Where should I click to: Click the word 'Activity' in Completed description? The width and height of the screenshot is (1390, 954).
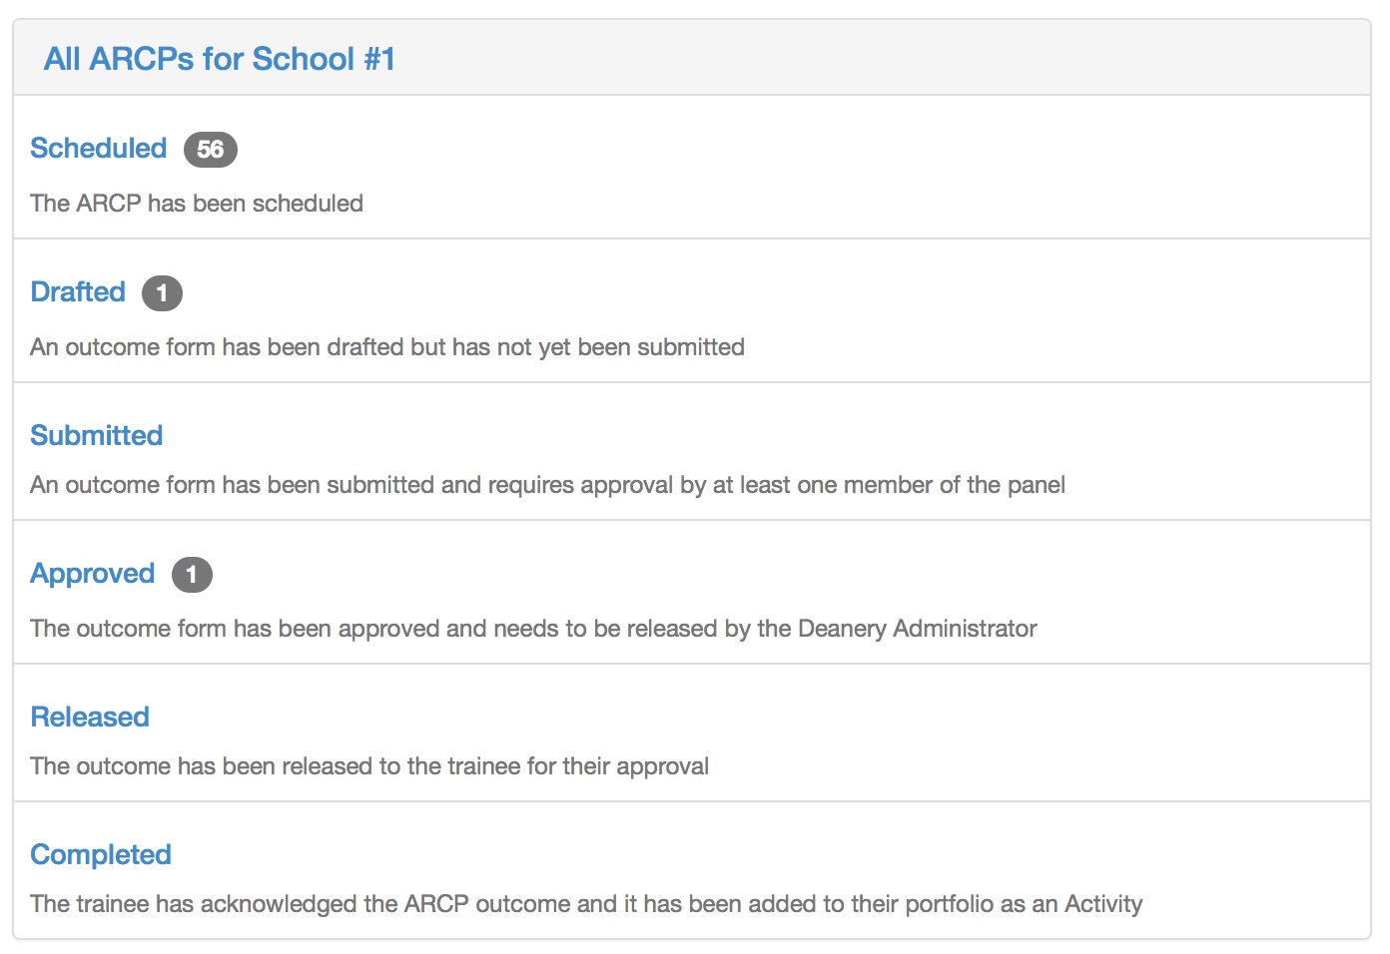click(1103, 904)
